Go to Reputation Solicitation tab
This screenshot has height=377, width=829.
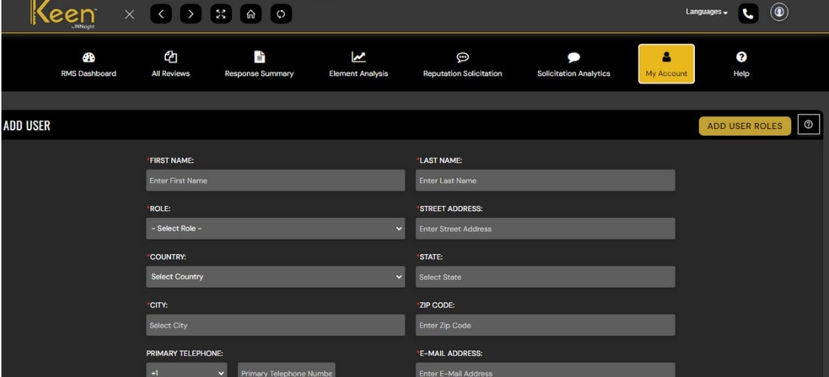pyautogui.click(x=463, y=65)
